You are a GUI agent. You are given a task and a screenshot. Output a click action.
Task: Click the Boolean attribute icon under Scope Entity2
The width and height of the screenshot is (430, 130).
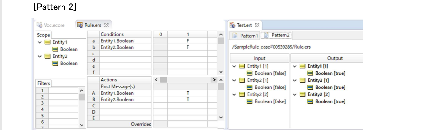(x=55, y=63)
